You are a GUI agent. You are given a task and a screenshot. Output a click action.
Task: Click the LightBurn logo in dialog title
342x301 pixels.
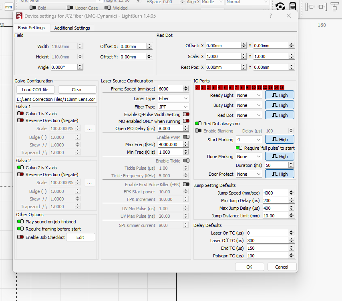coord(19,16)
